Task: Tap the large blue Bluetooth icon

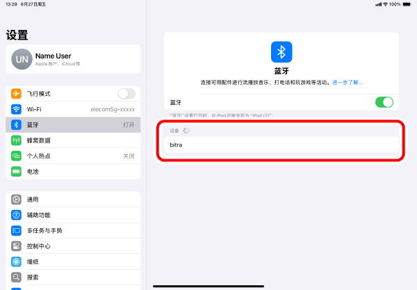Action: coord(281,52)
